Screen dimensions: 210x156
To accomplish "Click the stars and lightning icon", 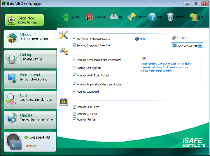I will (64, 51).
